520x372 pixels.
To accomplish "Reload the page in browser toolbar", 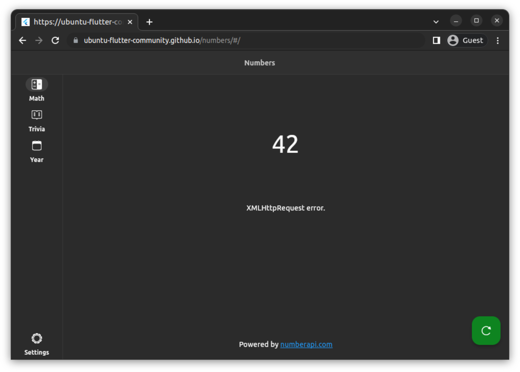I will click(55, 40).
